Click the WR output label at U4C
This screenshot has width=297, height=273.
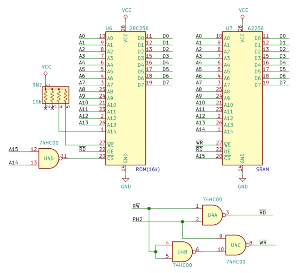(x=263, y=242)
